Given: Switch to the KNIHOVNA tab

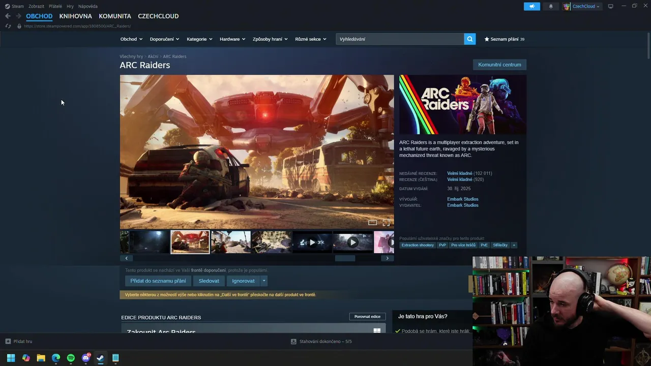Looking at the screenshot, I should coord(75,16).
